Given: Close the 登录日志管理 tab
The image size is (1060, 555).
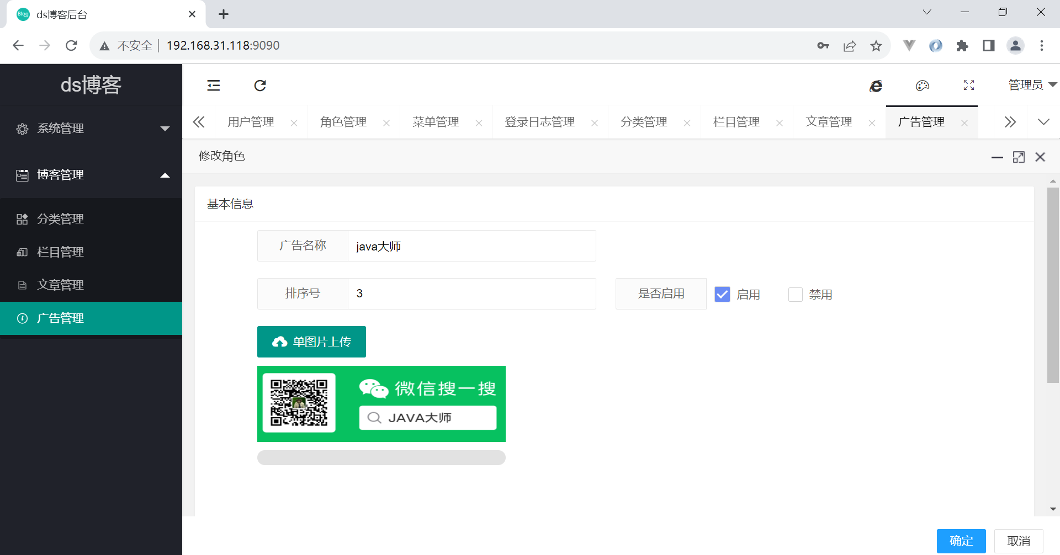Looking at the screenshot, I should click(595, 123).
